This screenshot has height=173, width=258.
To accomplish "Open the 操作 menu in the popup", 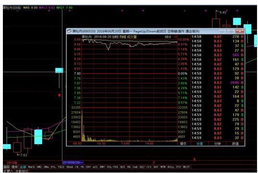I will [183, 144].
